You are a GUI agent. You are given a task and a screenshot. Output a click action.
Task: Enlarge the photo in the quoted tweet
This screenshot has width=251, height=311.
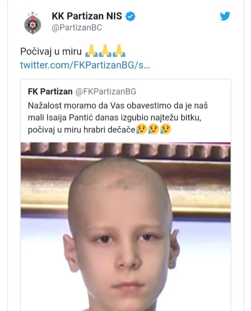coord(126,227)
